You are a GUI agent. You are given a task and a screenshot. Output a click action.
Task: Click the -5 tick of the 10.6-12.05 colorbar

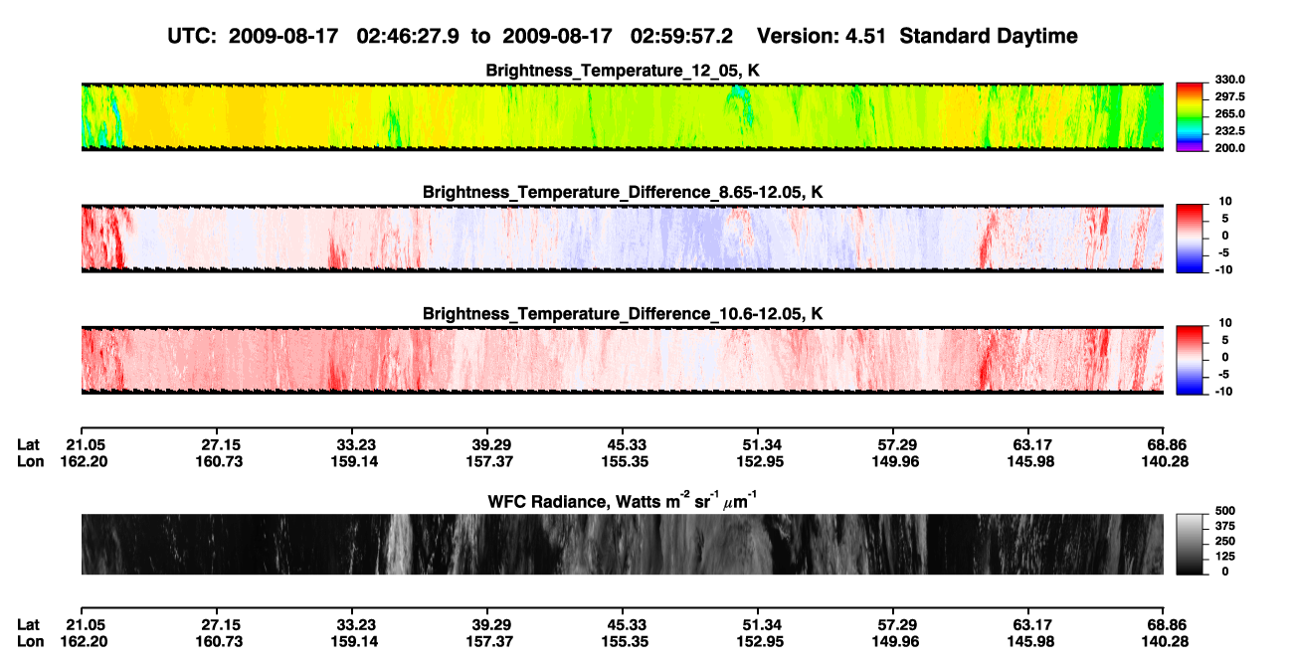coord(1226,375)
